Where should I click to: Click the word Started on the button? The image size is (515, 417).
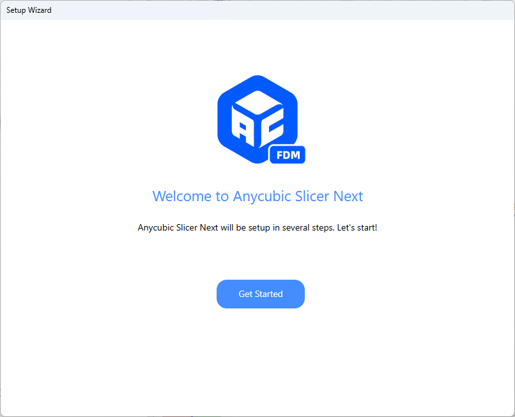pos(269,294)
